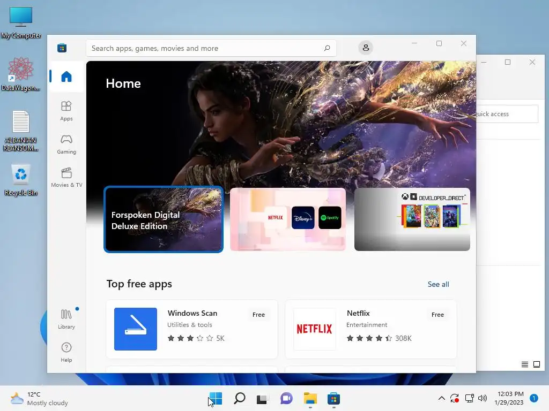
Task: Open the Windows Scan app card
Action: (192, 329)
